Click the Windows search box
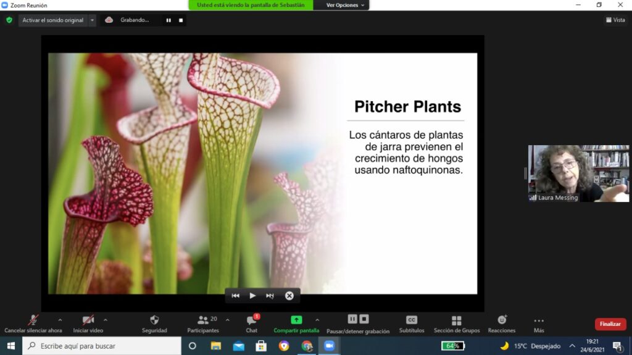632x355 pixels. [x=102, y=346]
